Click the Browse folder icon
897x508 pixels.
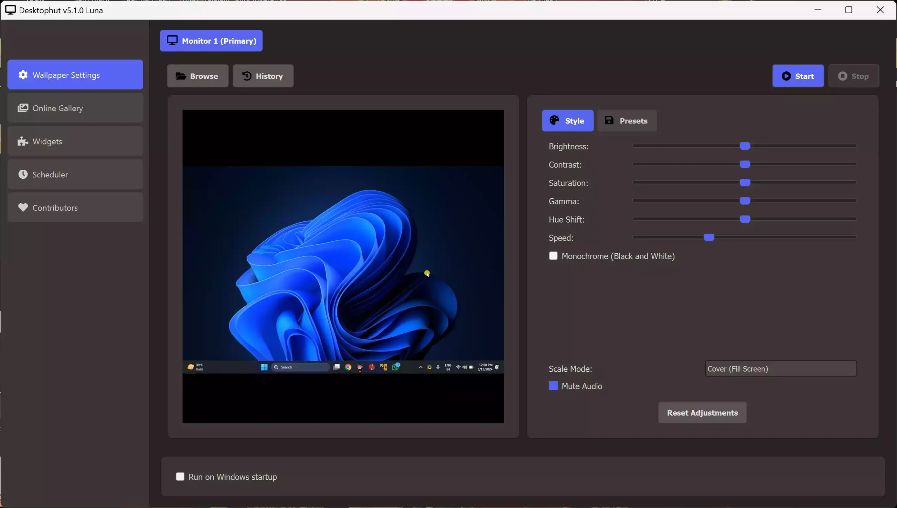pyautogui.click(x=181, y=76)
